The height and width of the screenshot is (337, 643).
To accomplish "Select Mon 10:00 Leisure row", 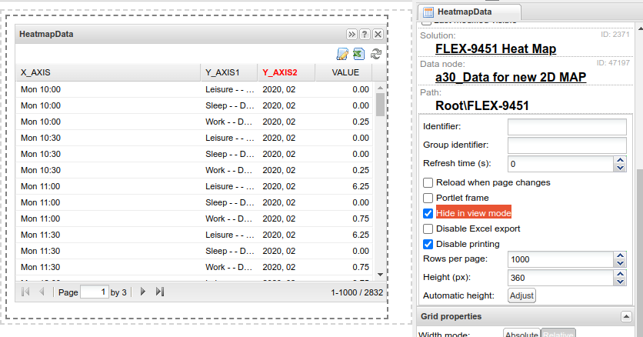I will pos(194,89).
